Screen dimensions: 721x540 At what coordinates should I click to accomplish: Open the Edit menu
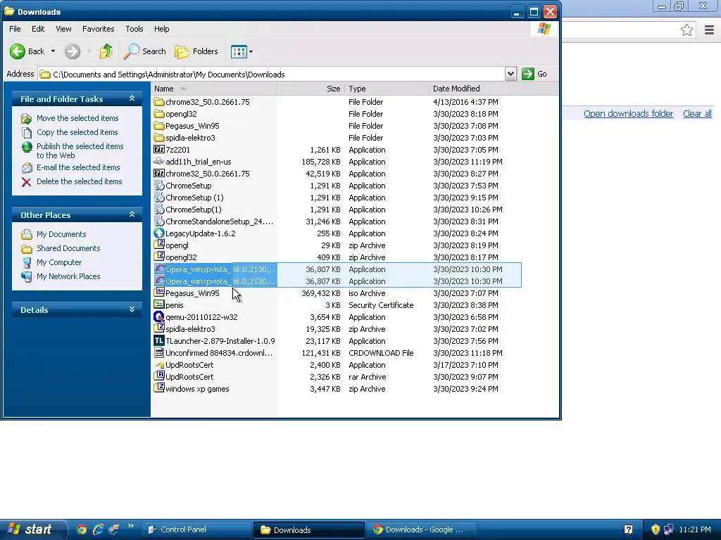pos(38,29)
